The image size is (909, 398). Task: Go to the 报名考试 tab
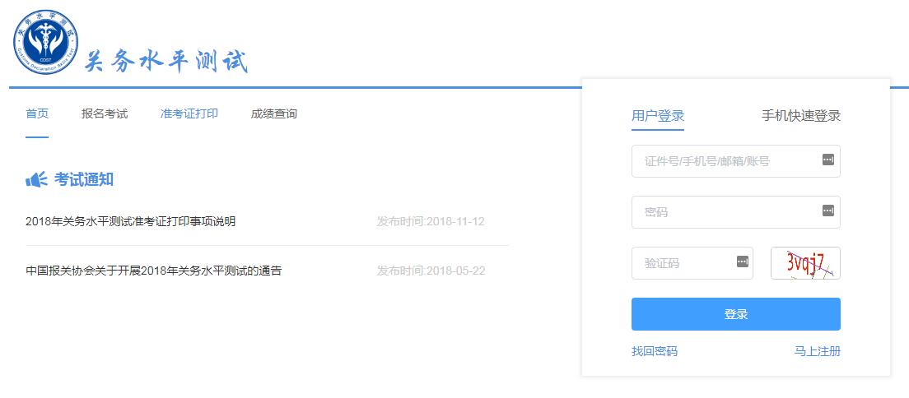105,113
